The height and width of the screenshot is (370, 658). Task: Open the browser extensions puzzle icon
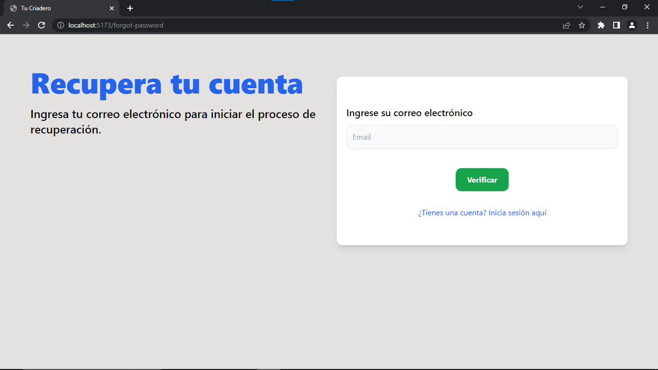[x=600, y=25]
